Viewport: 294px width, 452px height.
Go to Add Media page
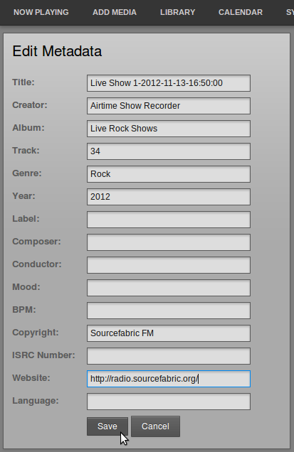tap(115, 12)
